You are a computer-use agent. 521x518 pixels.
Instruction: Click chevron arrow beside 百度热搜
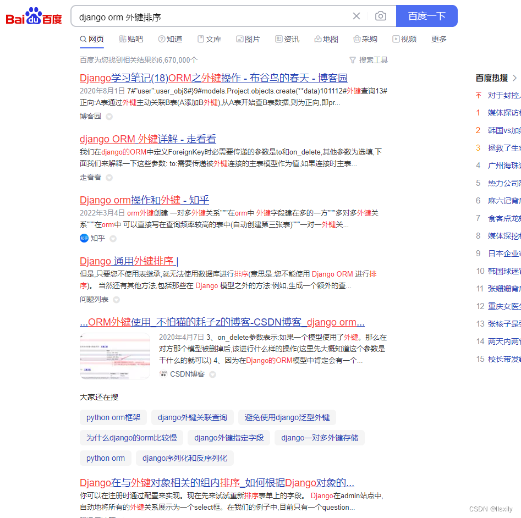tap(514, 78)
